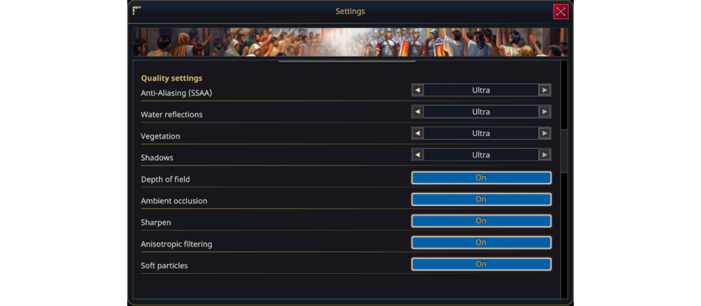This screenshot has width=701, height=306.
Task: Click the Shadows Ultra value box
Action: pyautogui.click(x=481, y=155)
